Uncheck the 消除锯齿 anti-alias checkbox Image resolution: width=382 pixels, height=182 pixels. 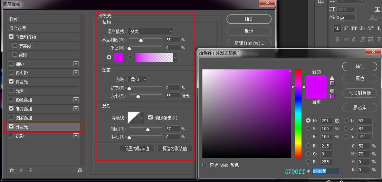coord(150,117)
